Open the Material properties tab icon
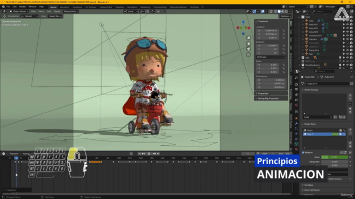Screen dimensions: 355x199 pos(296,149)
